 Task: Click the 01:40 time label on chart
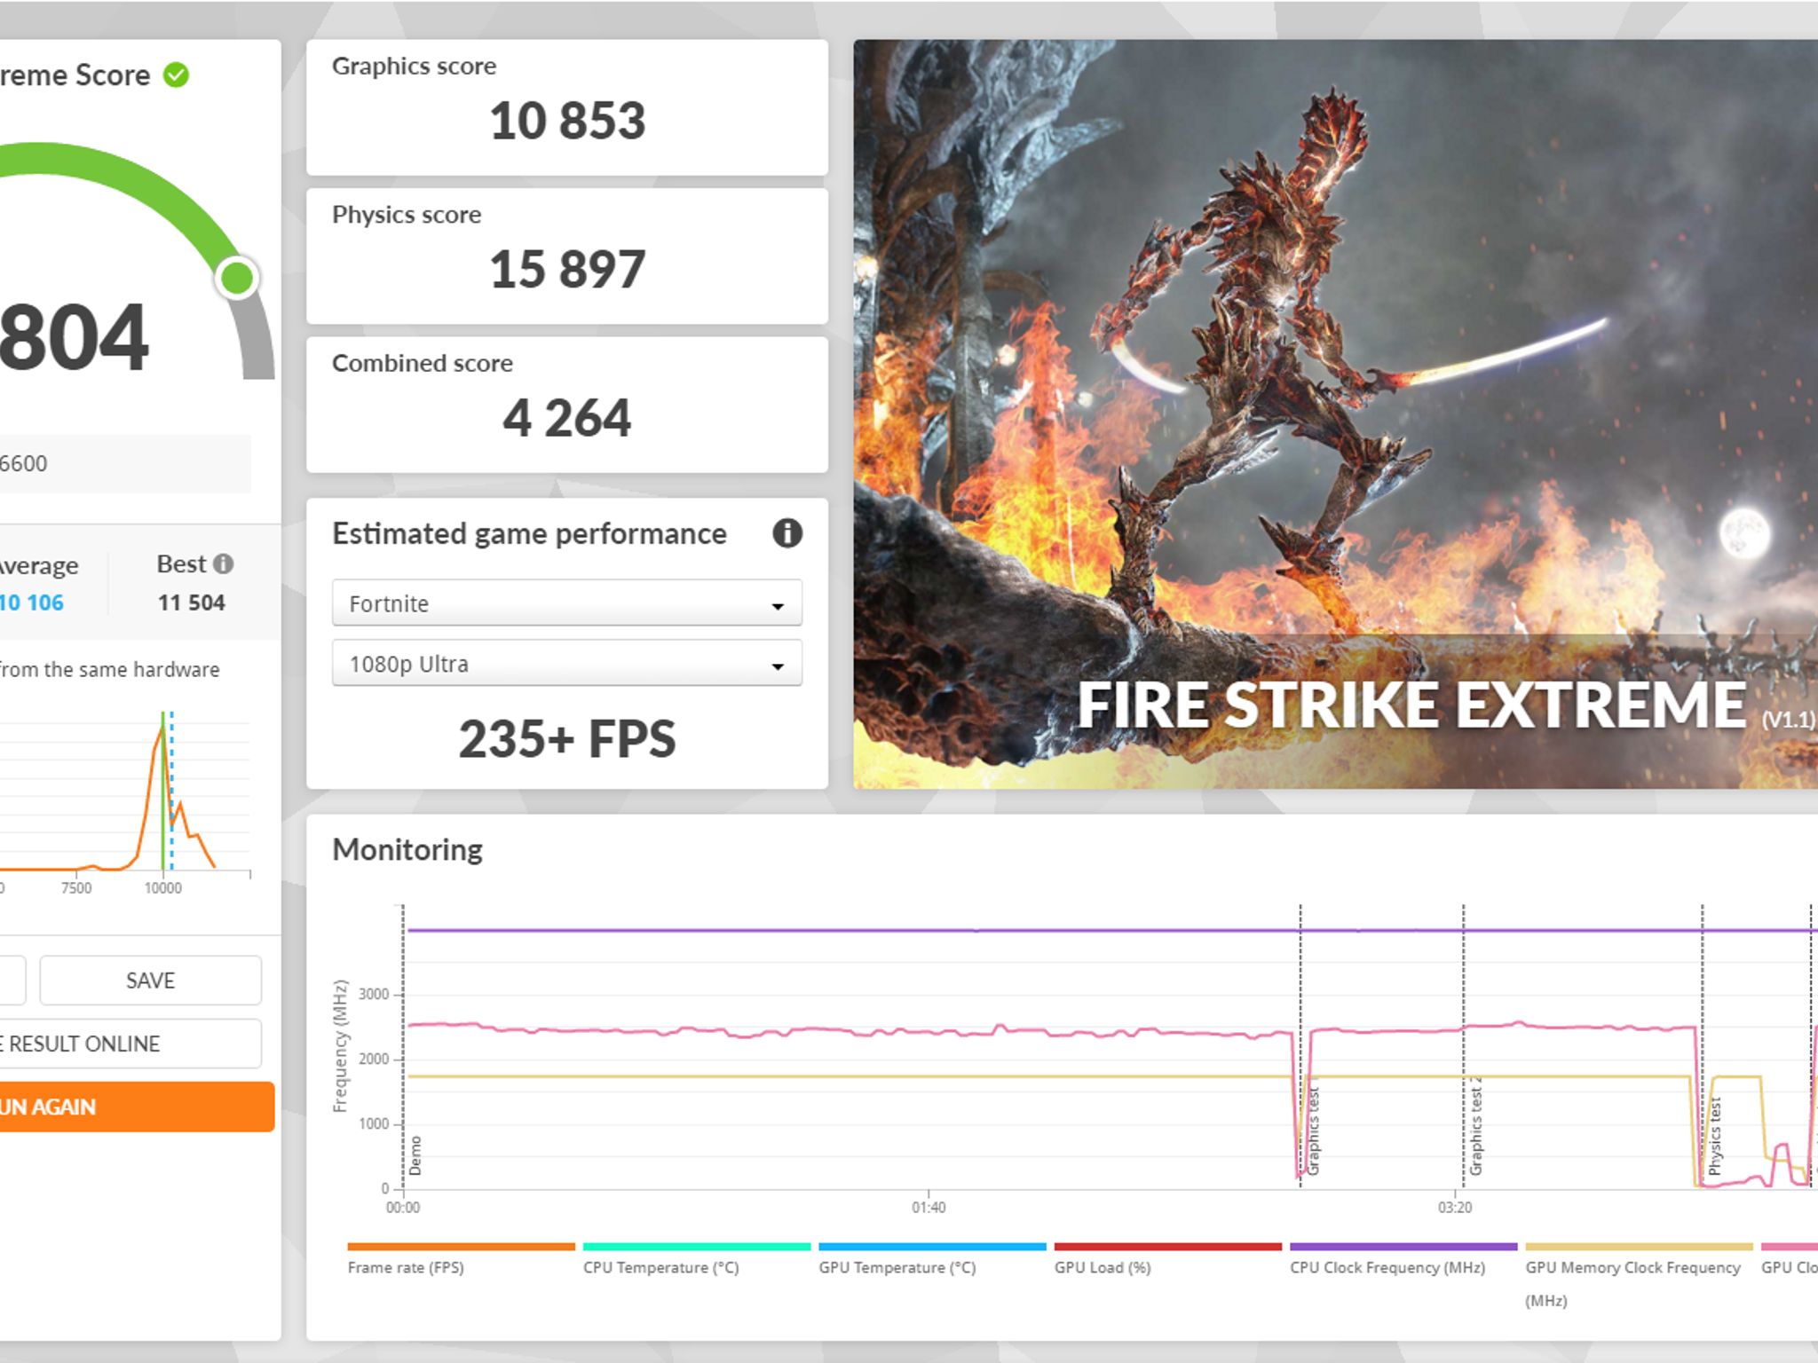pyautogui.click(x=929, y=1207)
